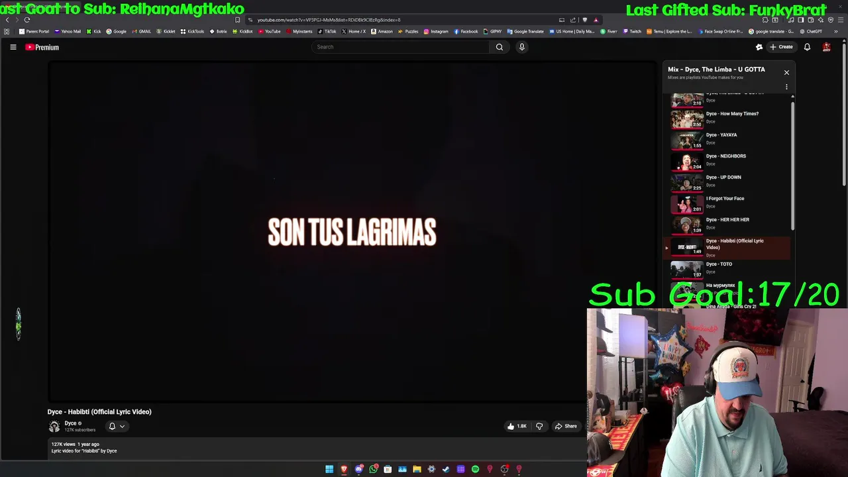848x477 pixels.
Task: Bookmark this page with bookmark icon
Action: 237,20
